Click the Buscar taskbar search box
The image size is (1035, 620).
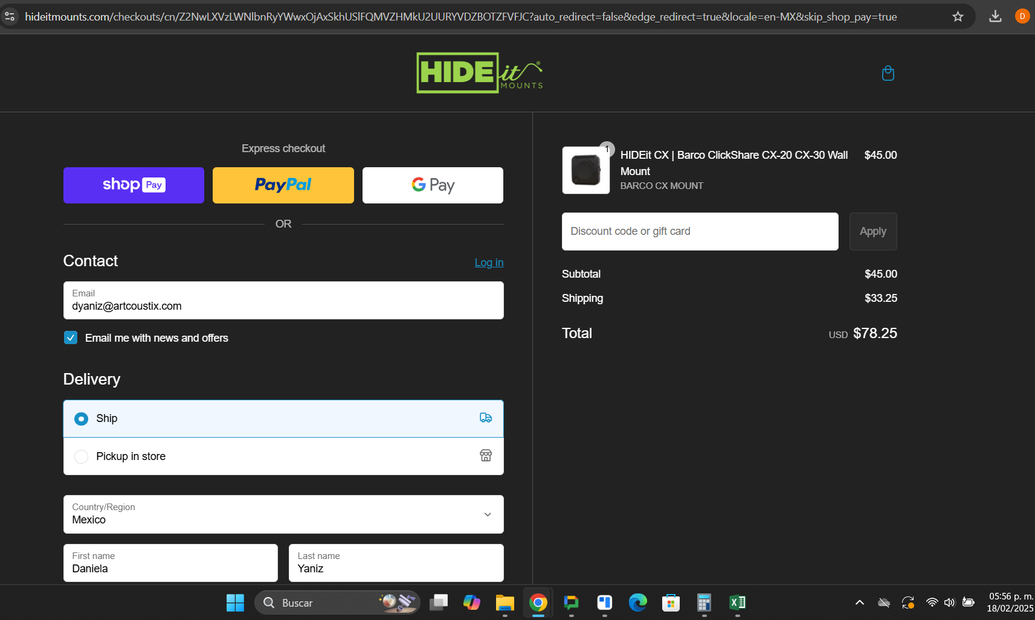[x=337, y=602]
